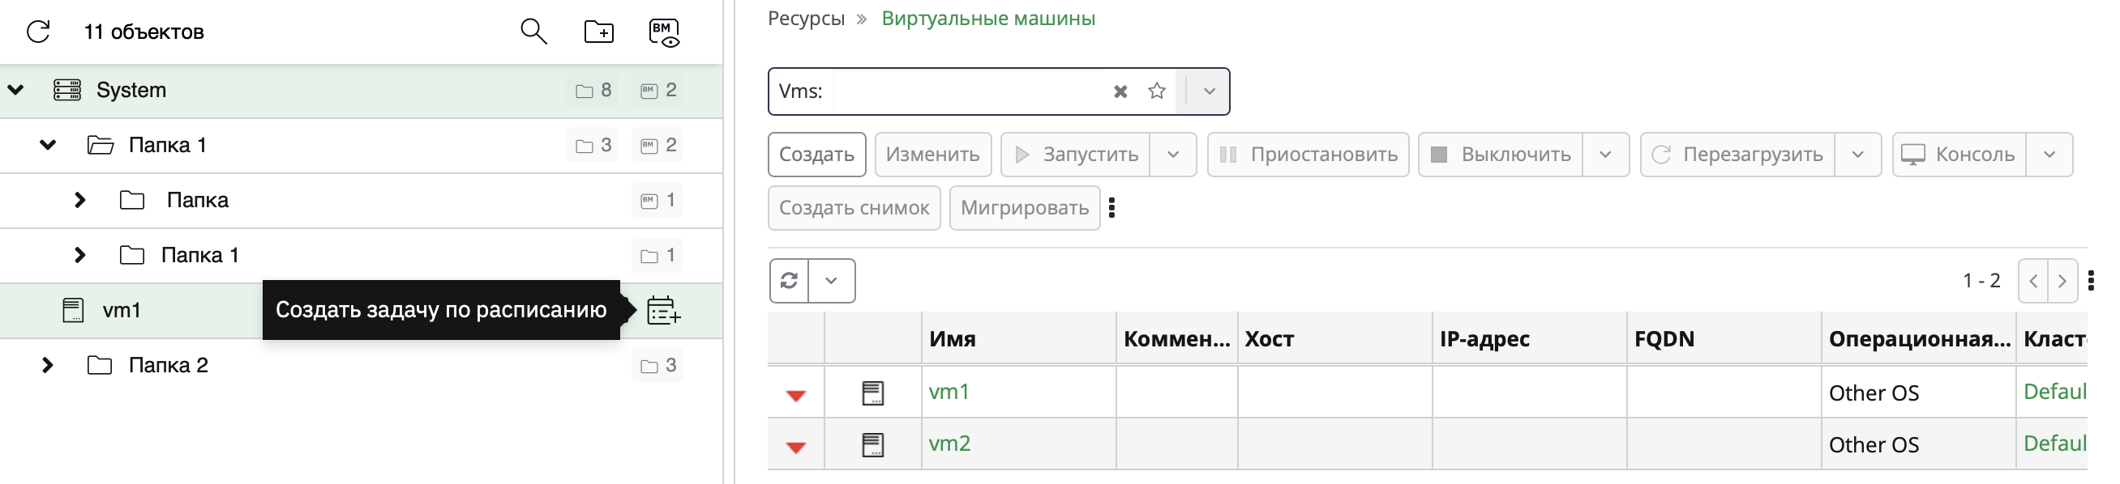Click the red status arrow of vm2

[796, 448]
